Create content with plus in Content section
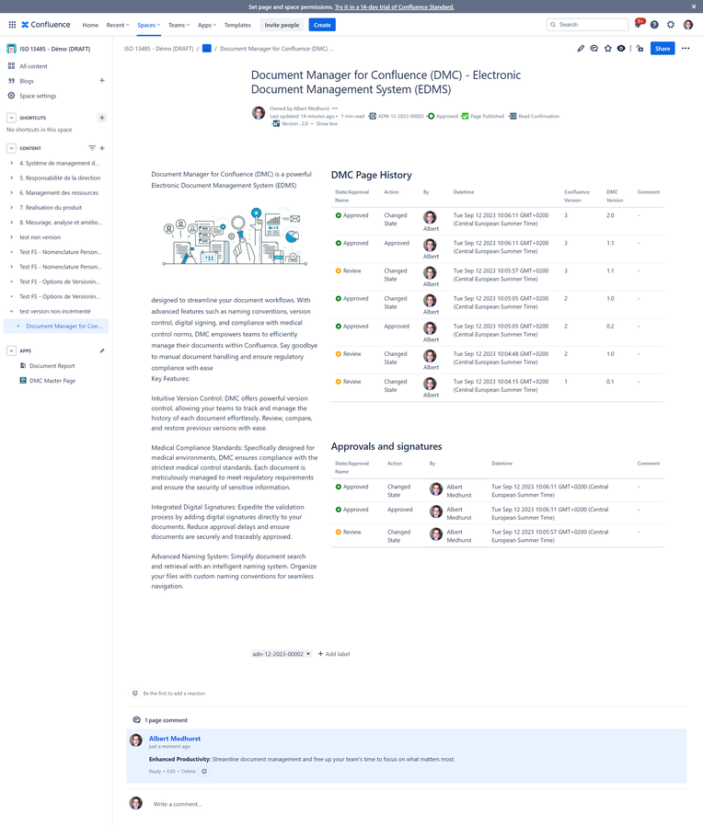 coord(102,148)
